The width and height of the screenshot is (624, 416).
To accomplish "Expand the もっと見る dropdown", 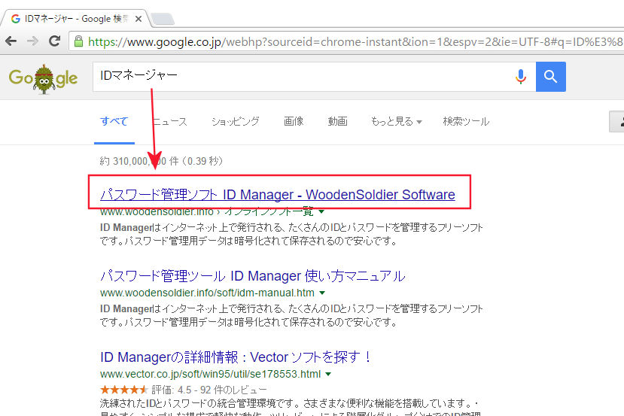I will [396, 121].
